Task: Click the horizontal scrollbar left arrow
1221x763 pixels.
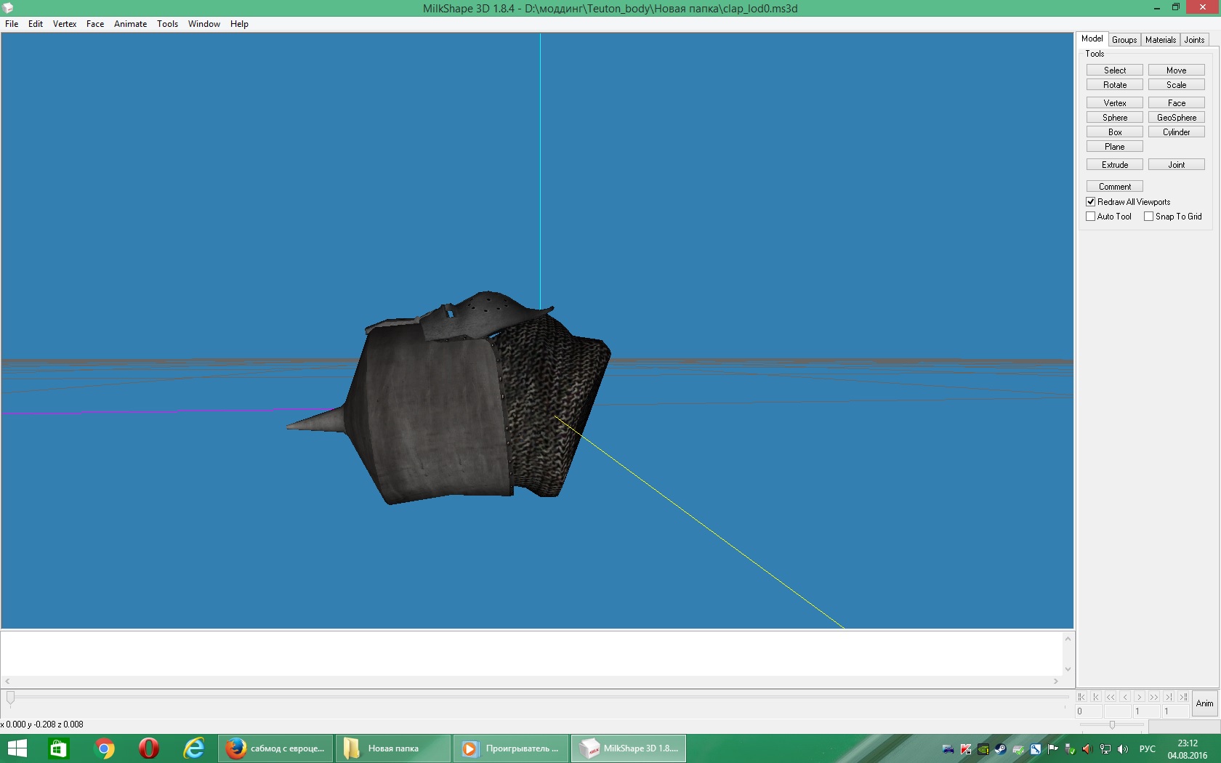Action: click(7, 682)
